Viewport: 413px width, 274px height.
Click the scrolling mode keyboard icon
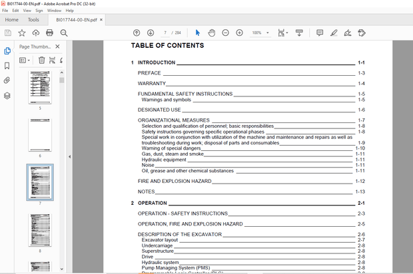[x=299, y=33]
